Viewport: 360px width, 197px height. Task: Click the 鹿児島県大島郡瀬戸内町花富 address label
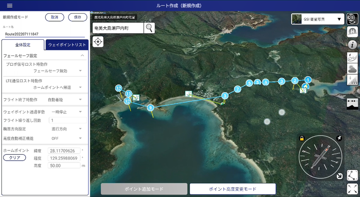pyautogui.click(x=115, y=17)
